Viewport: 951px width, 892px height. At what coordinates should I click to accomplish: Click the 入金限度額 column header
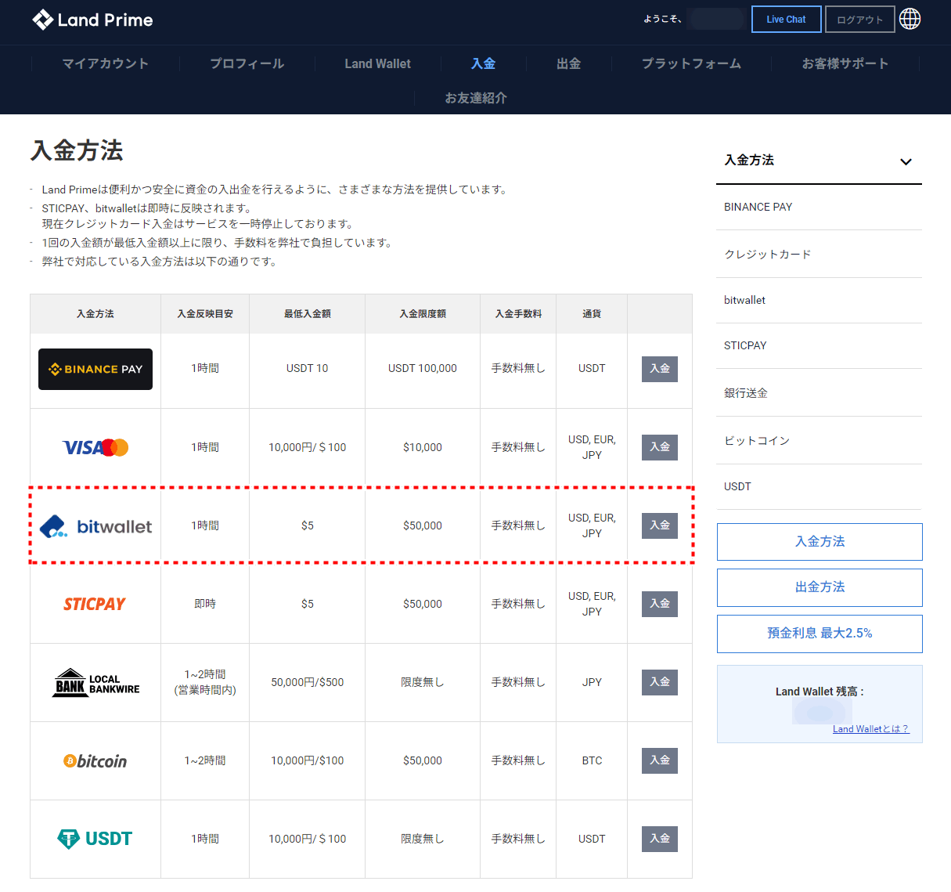point(423,313)
